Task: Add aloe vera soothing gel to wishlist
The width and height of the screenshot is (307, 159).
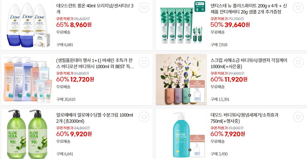Action: coord(144,117)
